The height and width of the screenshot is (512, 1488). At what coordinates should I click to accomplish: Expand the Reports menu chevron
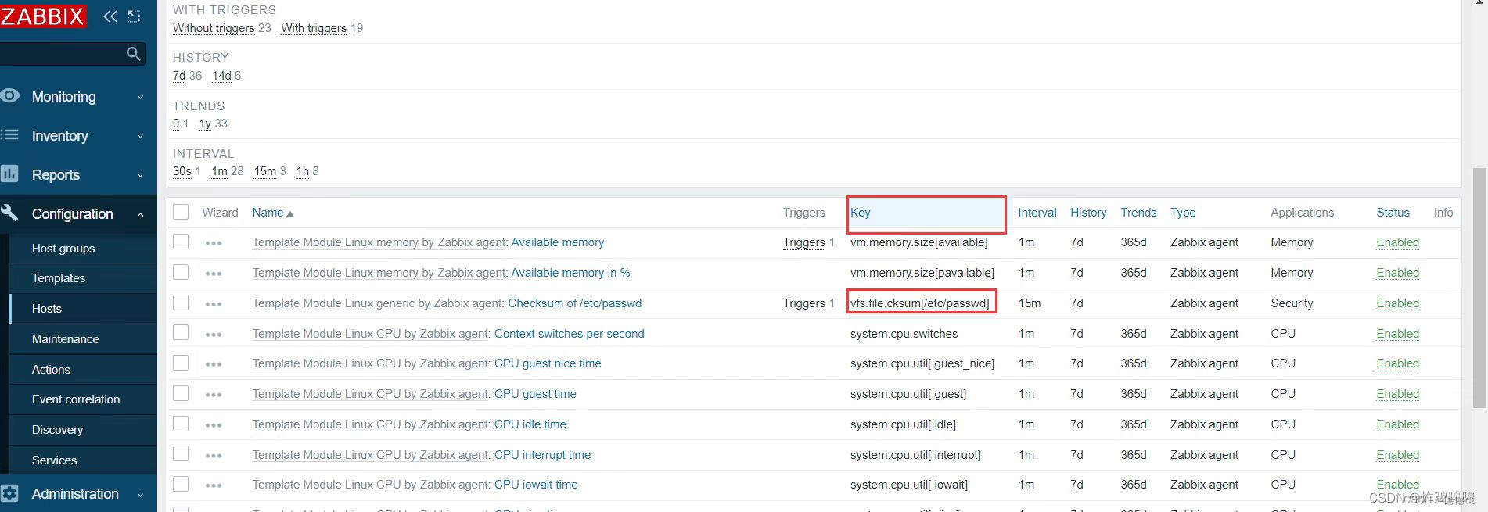[140, 175]
